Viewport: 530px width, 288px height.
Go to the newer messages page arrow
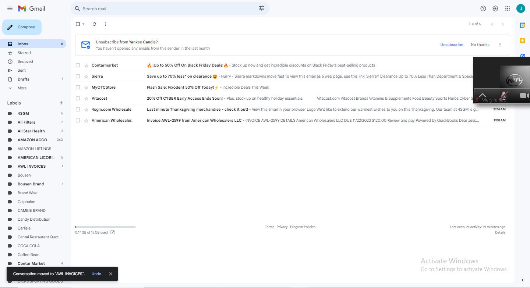tap(492, 24)
